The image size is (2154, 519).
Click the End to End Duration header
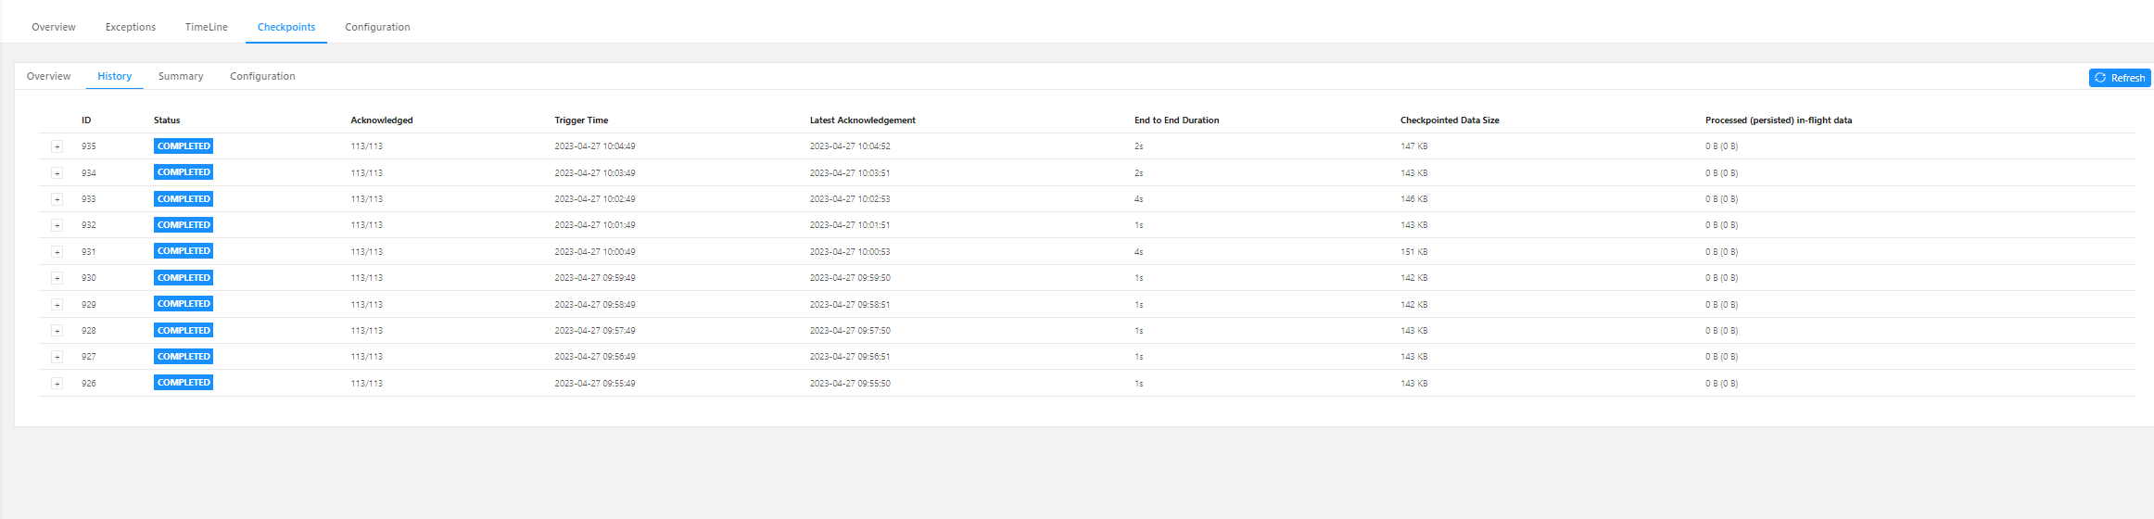pyautogui.click(x=1176, y=120)
